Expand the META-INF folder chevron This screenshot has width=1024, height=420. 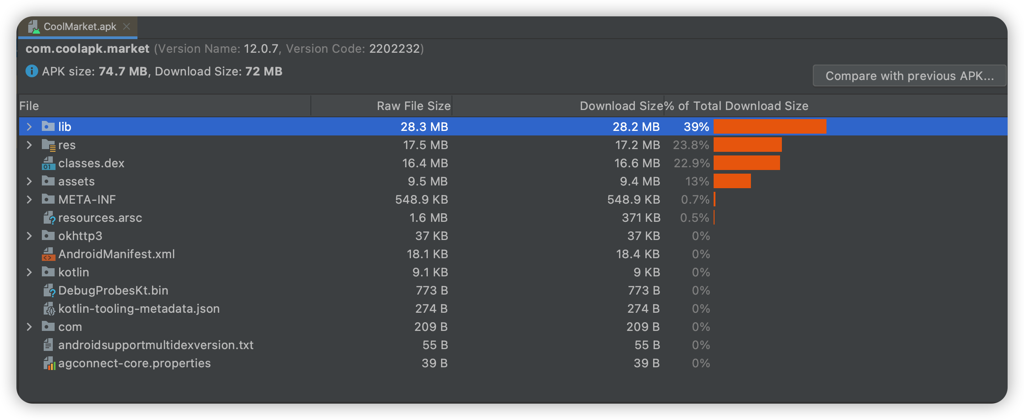click(29, 200)
